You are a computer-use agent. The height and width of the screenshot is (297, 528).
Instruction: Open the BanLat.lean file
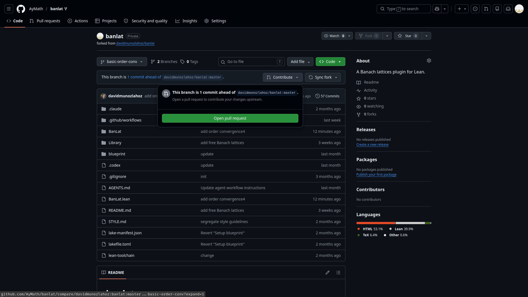click(x=119, y=199)
